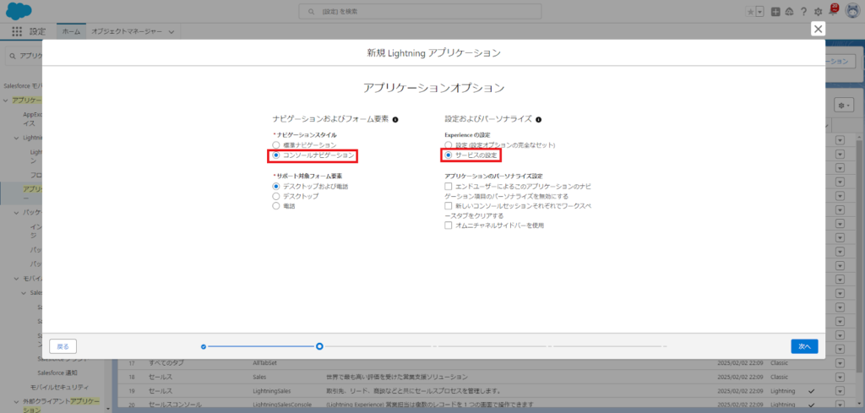The width and height of the screenshot is (865, 413).
Task: Open the App Launcher grid icon
Action: [17, 32]
